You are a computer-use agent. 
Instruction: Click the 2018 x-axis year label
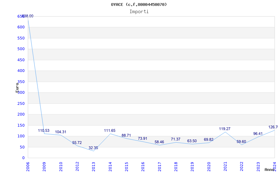coord(176,167)
